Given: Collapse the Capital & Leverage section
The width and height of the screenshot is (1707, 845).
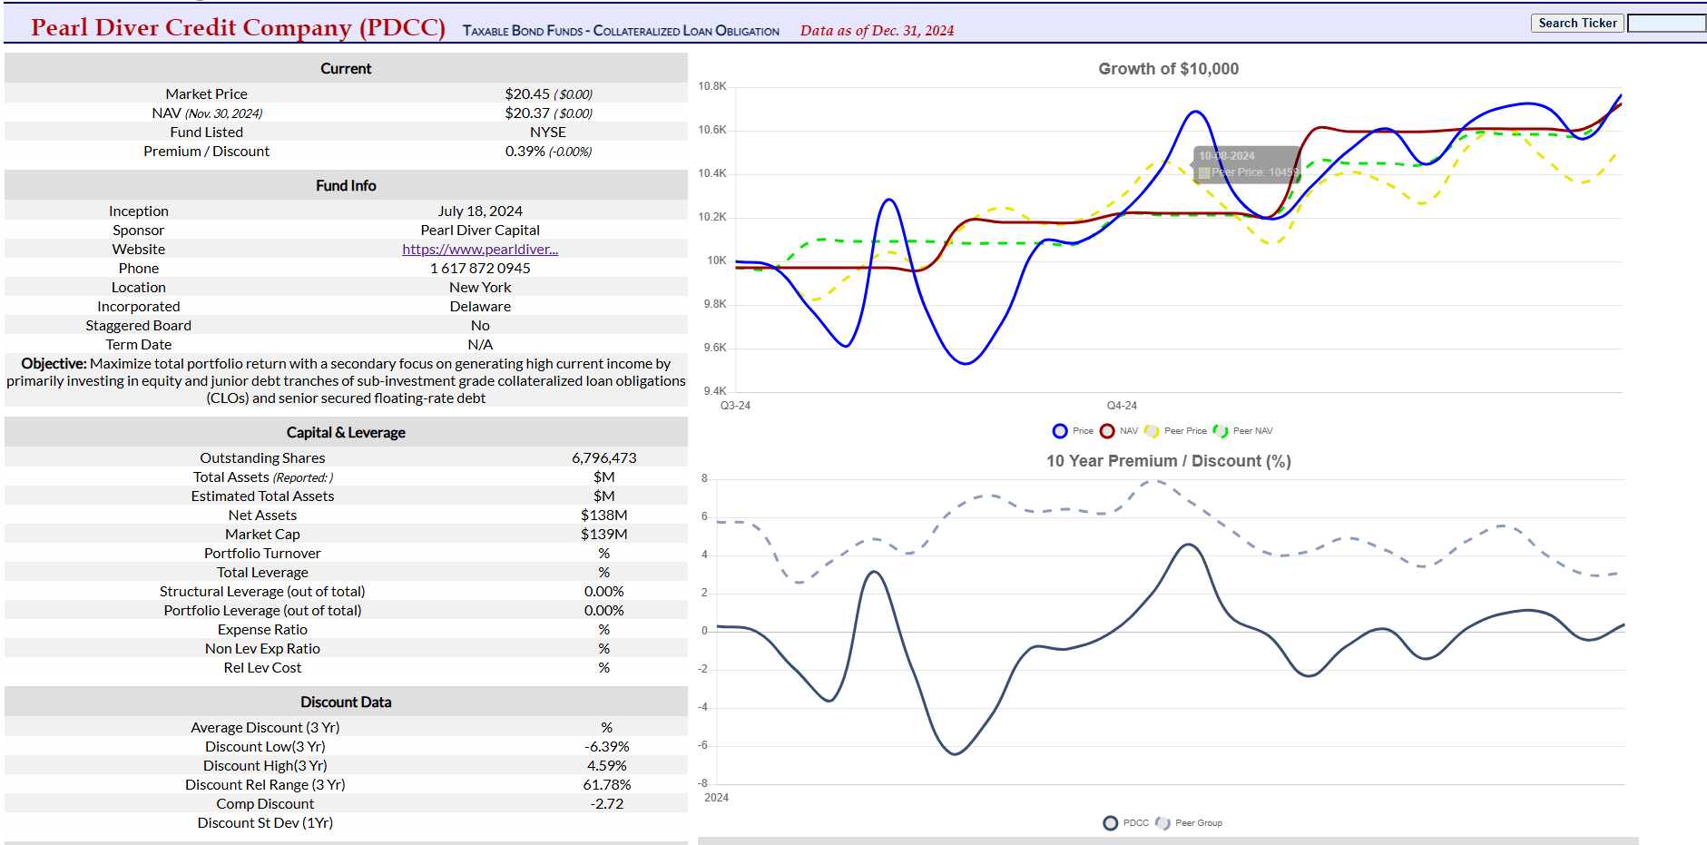Looking at the screenshot, I should pyautogui.click(x=346, y=432).
